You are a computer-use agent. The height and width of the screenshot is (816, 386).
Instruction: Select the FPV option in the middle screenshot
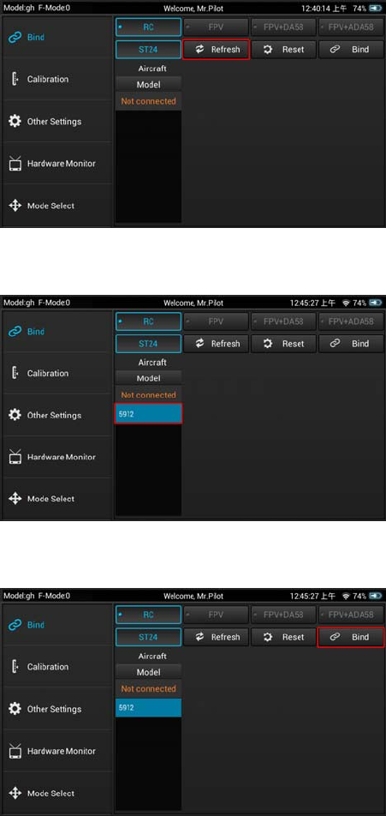point(217,321)
